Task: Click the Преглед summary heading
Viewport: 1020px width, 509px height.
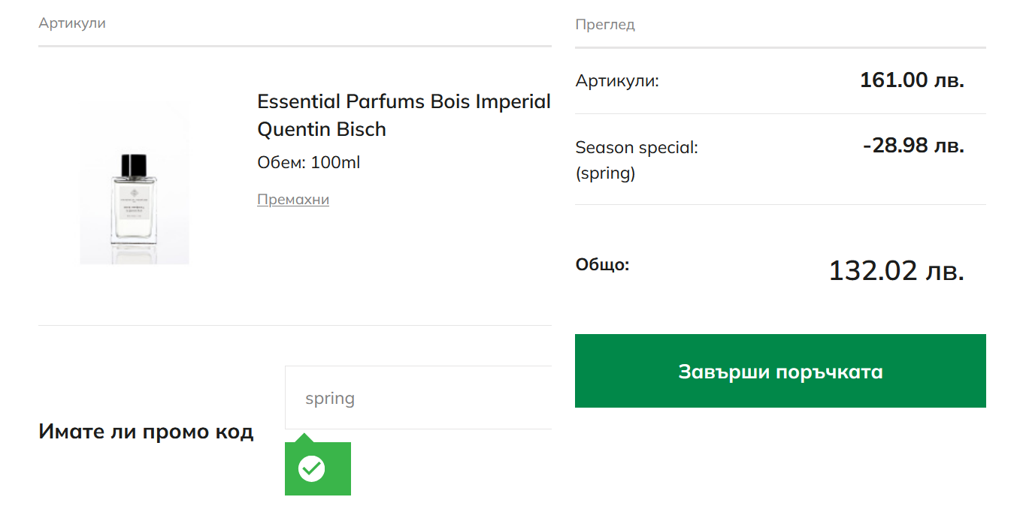Action: point(605,25)
